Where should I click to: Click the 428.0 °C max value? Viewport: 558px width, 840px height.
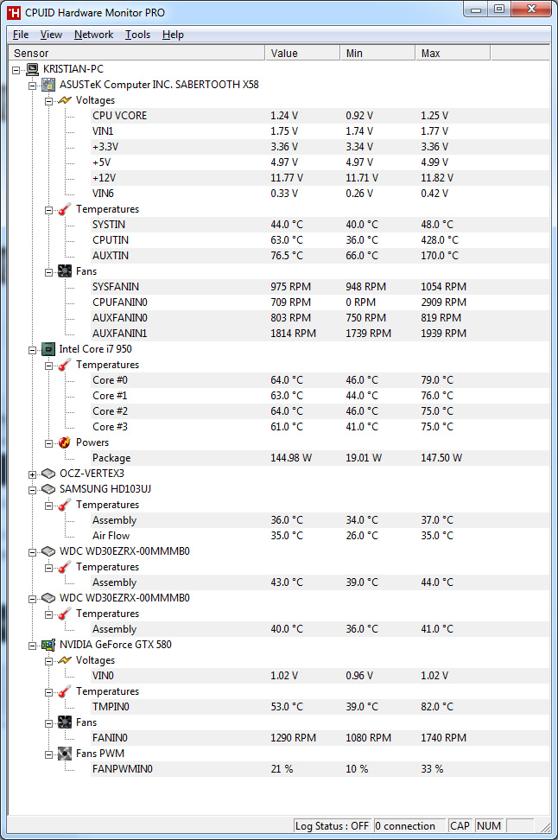click(440, 240)
